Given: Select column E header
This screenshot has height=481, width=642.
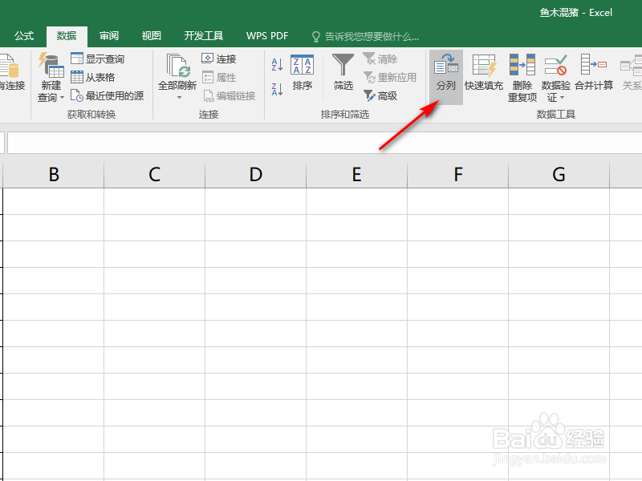Looking at the screenshot, I should [x=356, y=175].
